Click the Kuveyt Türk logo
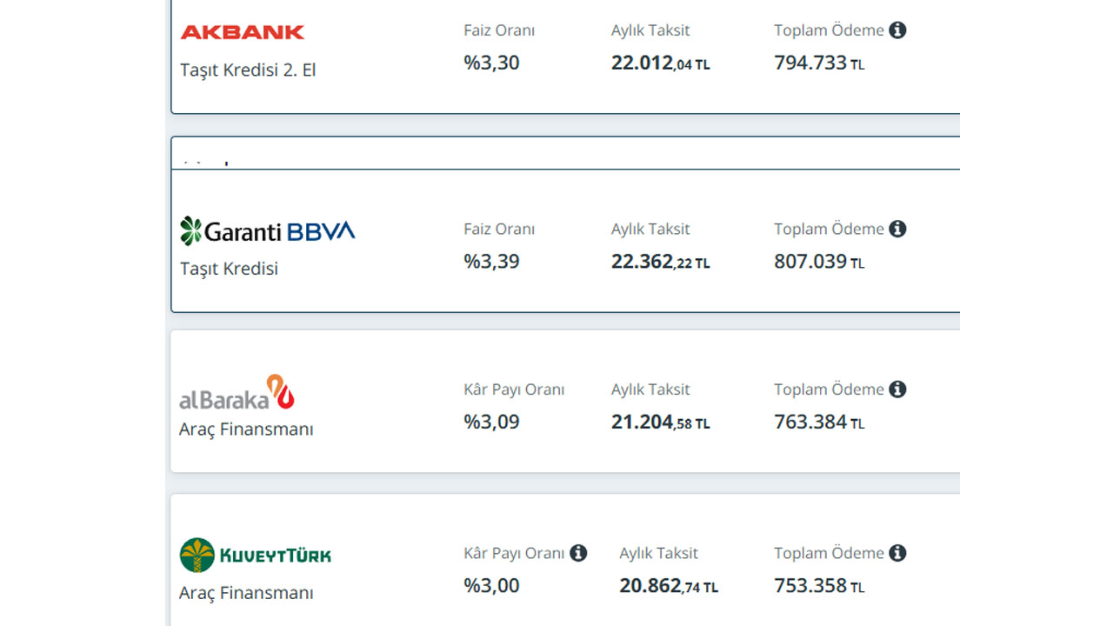 tap(255, 555)
